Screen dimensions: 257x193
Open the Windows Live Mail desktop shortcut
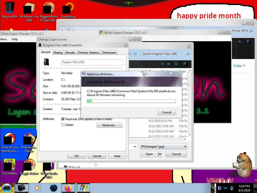(29, 12)
